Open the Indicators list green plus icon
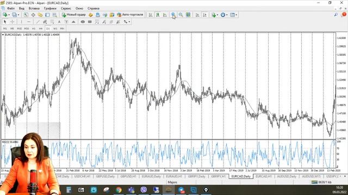348x195 pixels. (x=214, y=15)
